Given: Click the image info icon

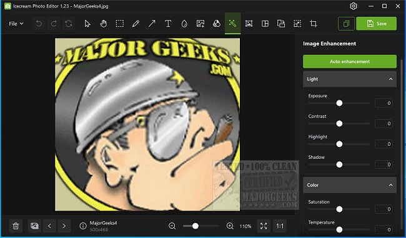Looking at the screenshot, I should point(83,226).
